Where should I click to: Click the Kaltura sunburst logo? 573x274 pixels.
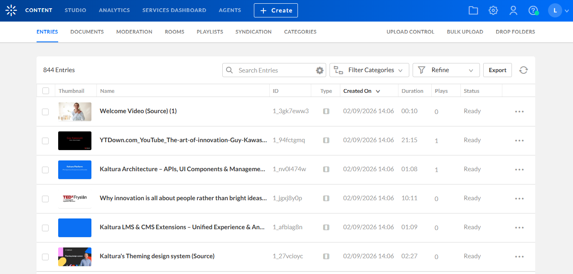11,10
